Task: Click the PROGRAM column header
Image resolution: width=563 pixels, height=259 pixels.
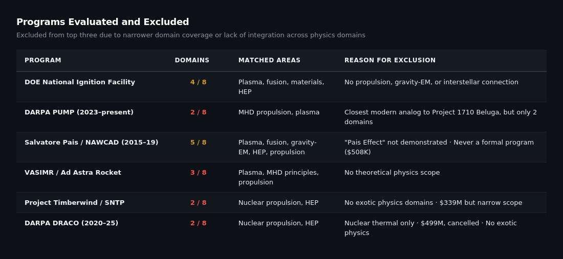Action: tap(43, 60)
